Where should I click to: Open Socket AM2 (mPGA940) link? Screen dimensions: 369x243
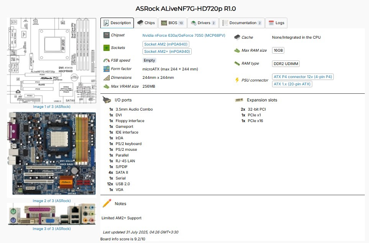pyautogui.click(x=166, y=44)
